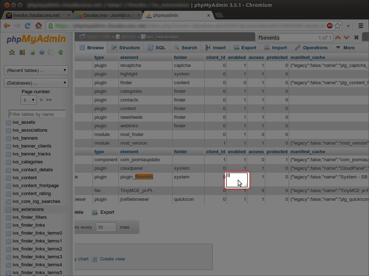Click the server icon in breadcrumb
The image size is (369, 276).
83,37
